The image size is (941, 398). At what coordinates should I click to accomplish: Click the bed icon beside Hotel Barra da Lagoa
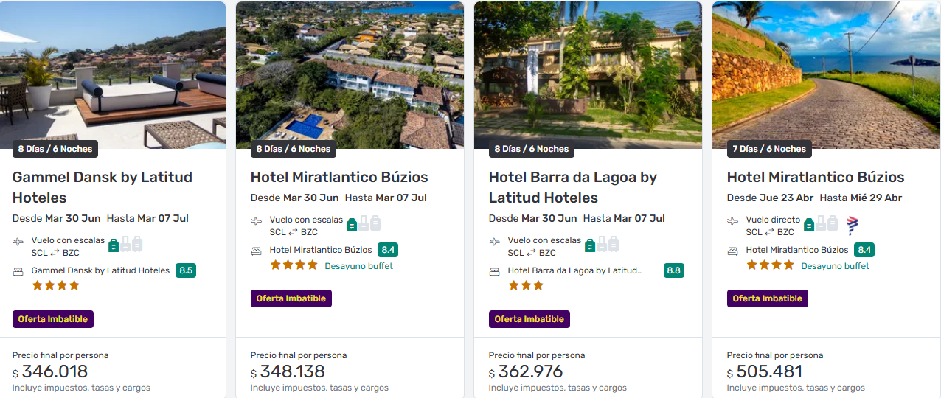pos(495,271)
